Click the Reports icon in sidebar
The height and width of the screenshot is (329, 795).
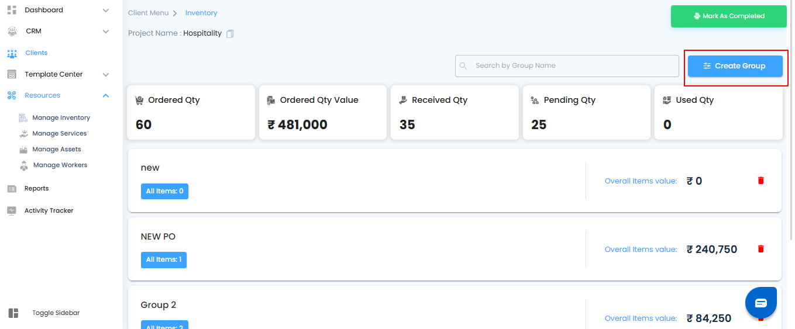point(12,189)
